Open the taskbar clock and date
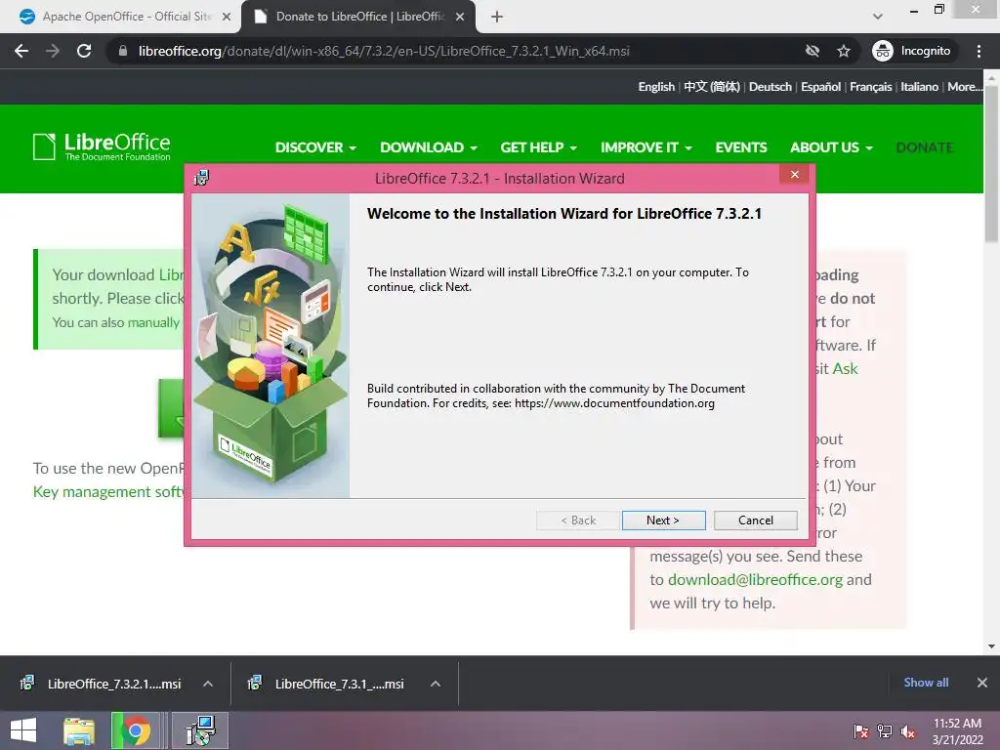The width and height of the screenshot is (1000, 750). coord(957,731)
